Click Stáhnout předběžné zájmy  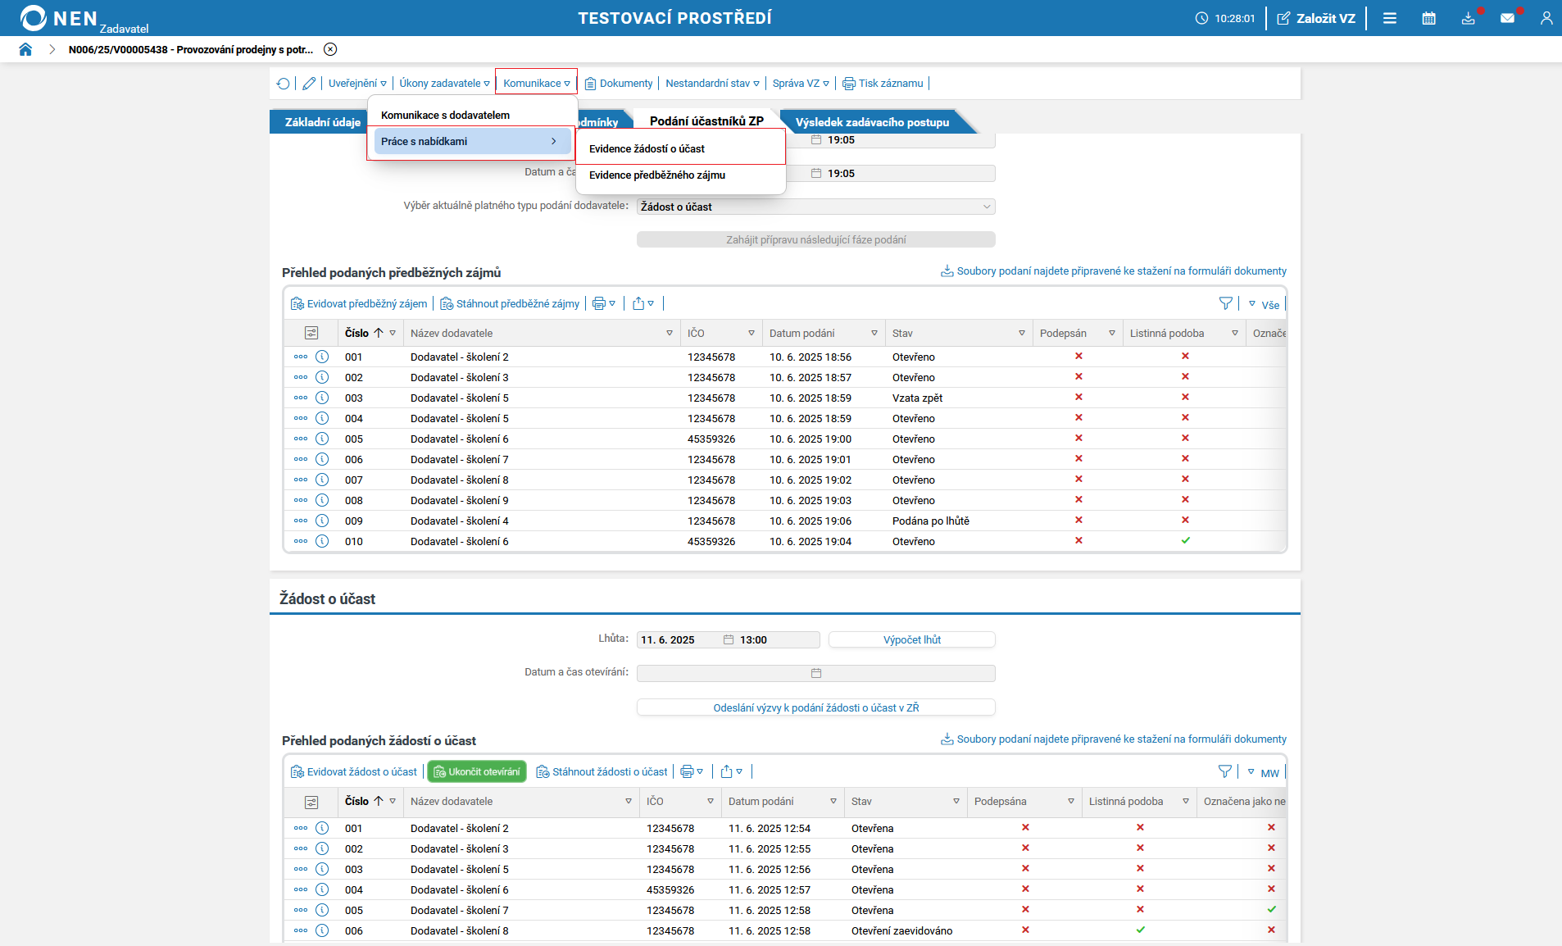(510, 304)
